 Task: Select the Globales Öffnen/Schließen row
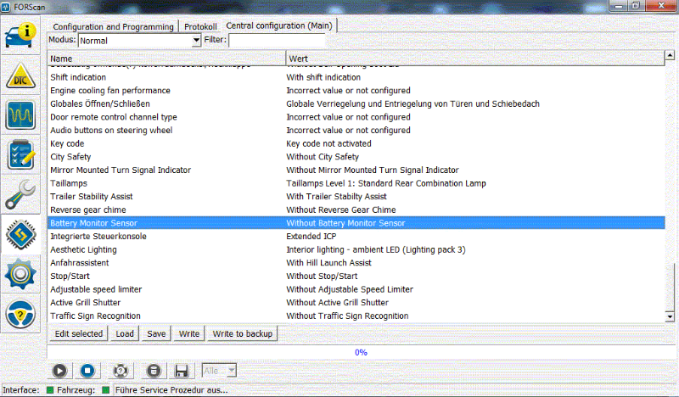pyautogui.click(x=356, y=103)
